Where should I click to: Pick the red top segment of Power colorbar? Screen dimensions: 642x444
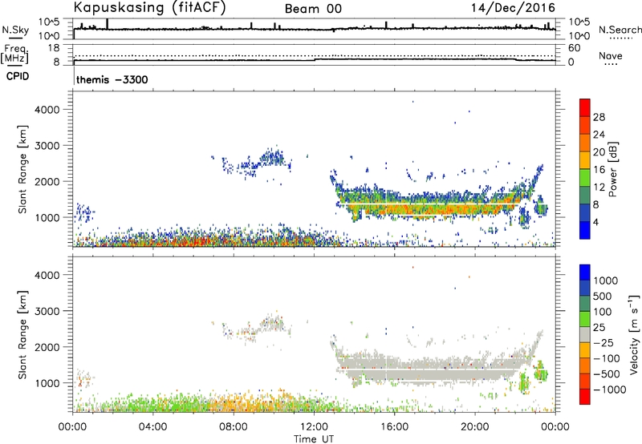pos(585,107)
